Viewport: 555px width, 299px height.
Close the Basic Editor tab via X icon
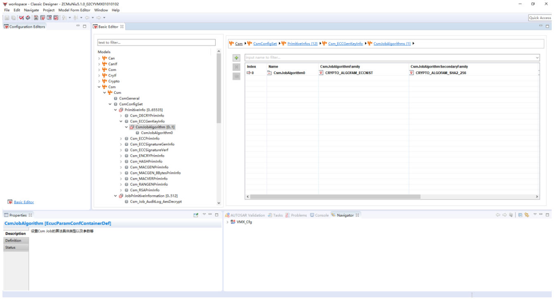pos(122,27)
